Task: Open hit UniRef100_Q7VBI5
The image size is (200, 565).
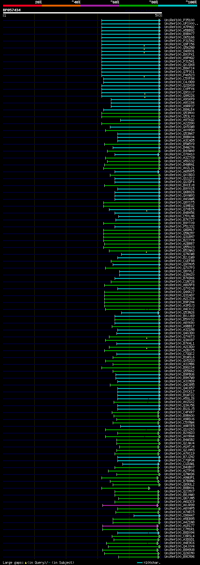Action: [x=179, y=209]
